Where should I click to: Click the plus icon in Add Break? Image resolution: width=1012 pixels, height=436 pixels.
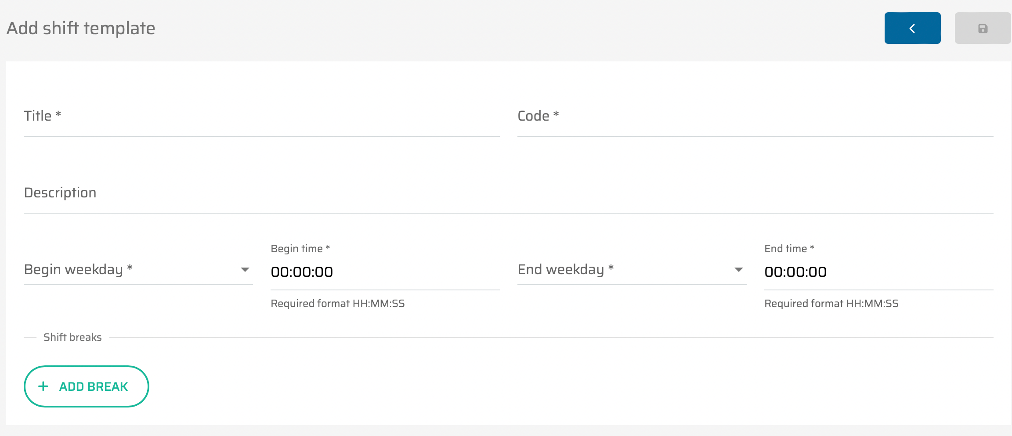coord(43,386)
